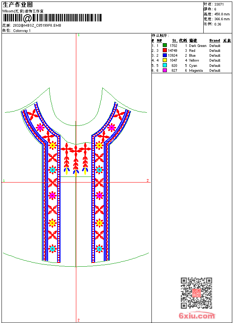The image size is (233, 323).
Task: Click the Dark Green color swatch
Action: [x=165, y=45]
